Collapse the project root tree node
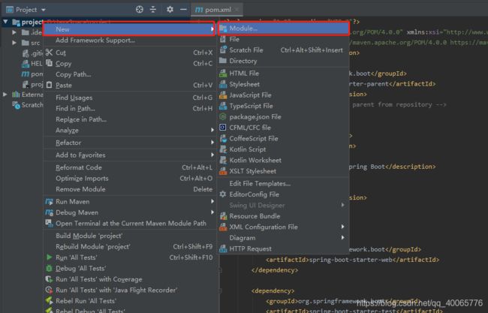This screenshot has height=313, width=488. pos(5,22)
